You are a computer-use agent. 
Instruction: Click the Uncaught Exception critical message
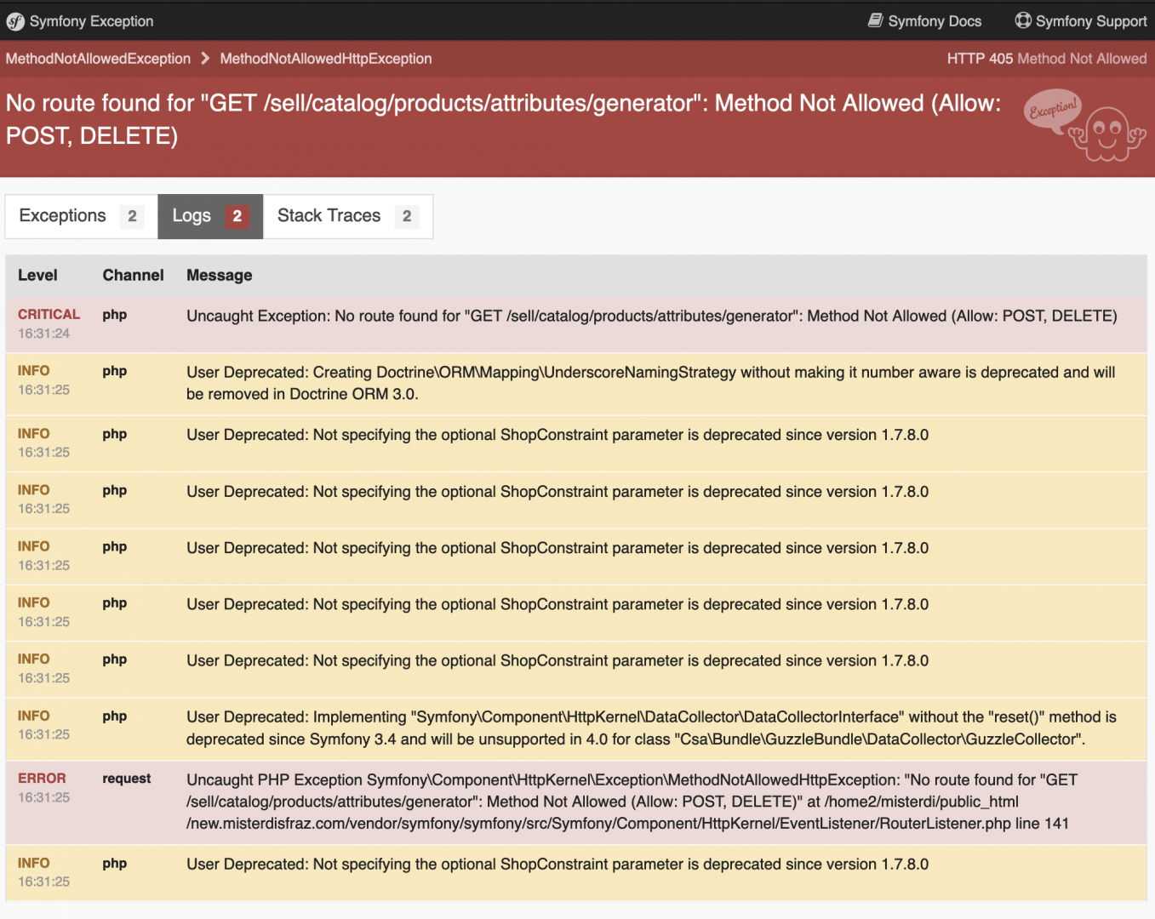pos(652,316)
